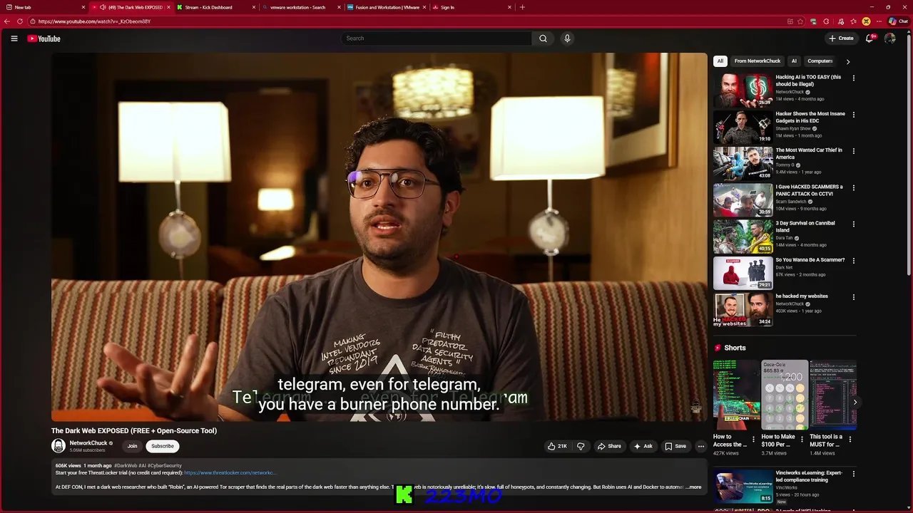Join the NetworkChuck channel membership

tap(132, 446)
